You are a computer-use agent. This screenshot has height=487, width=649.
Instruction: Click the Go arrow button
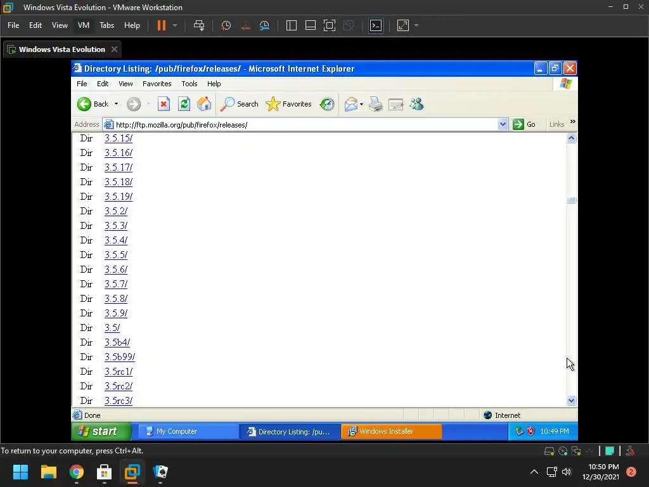(x=524, y=124)
